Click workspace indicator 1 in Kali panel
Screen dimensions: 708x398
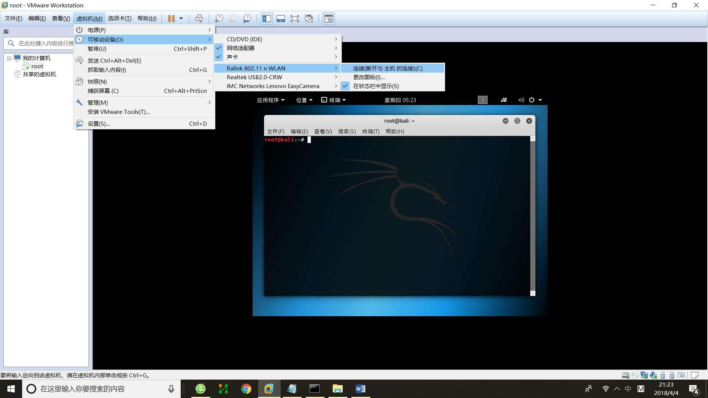coord(482,100)
